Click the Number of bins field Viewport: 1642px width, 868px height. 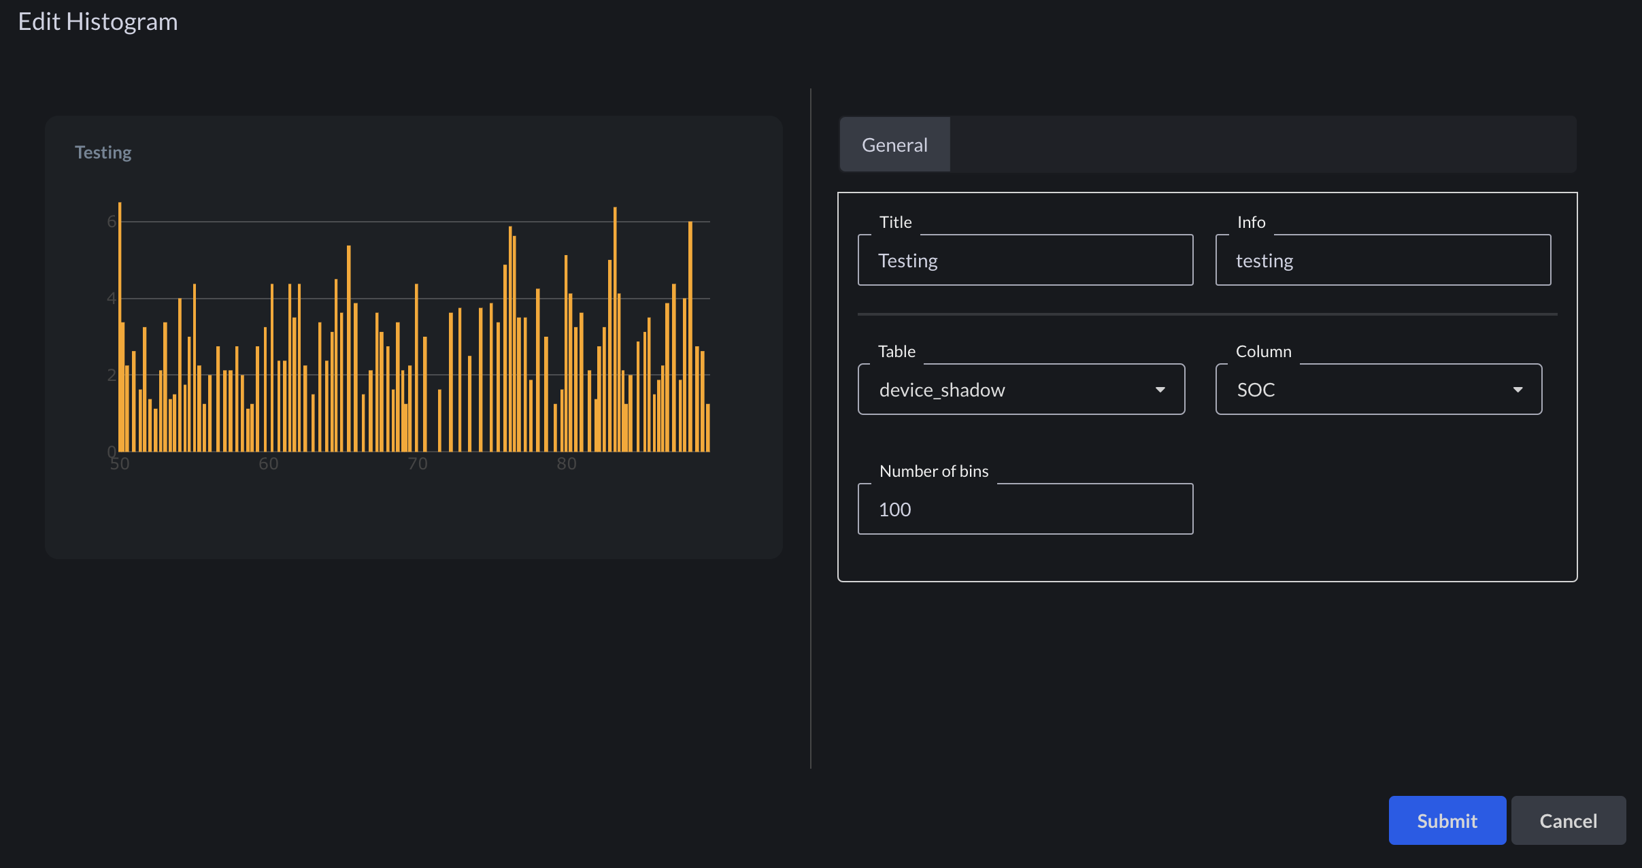click(x=1025, y=510)
